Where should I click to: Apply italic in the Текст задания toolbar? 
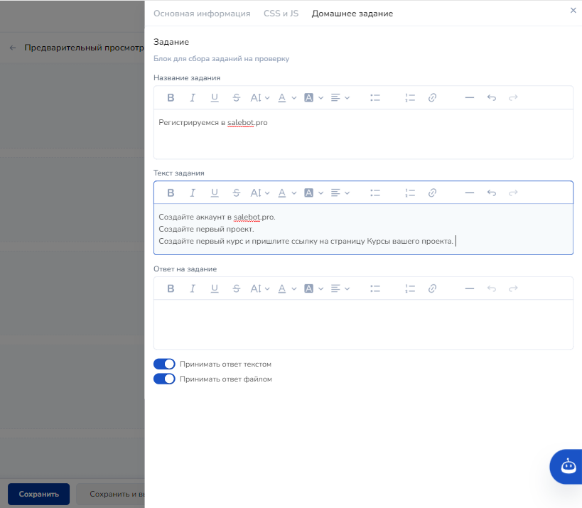pos(192,193)
